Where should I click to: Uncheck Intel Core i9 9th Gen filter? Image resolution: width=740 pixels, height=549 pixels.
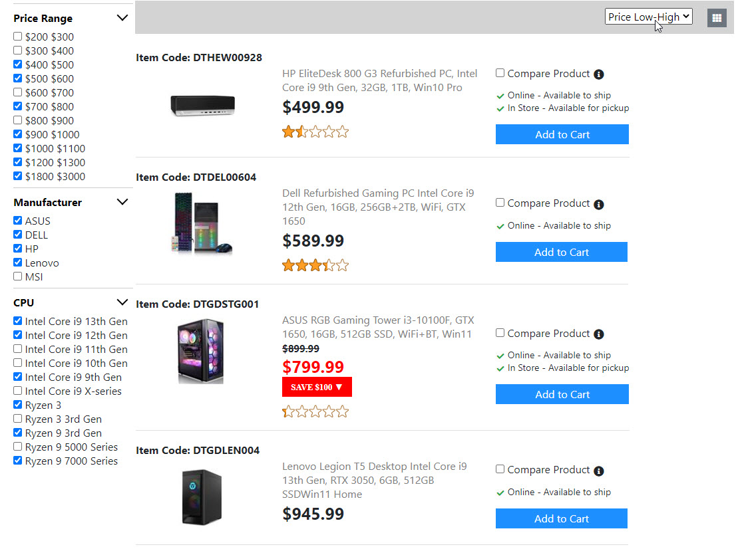click(18, 377)
